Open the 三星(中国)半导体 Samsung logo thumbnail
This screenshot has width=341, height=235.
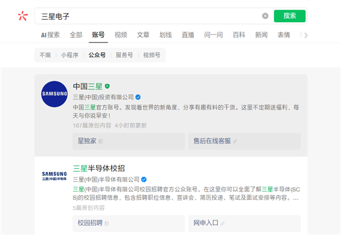click(55, 176)
